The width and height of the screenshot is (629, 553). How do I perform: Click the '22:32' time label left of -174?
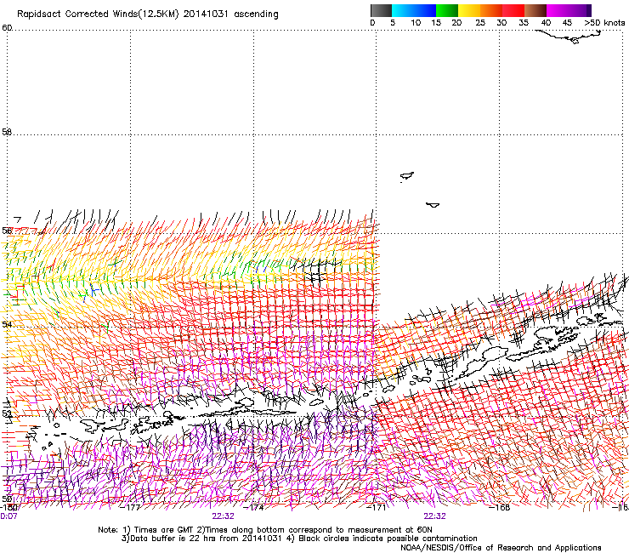(223, 516)
